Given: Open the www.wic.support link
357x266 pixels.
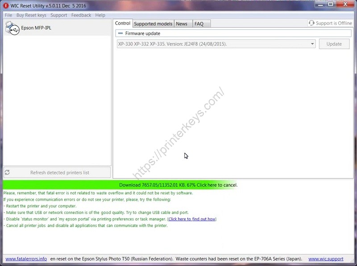Looking at the screenshot, I should (326, 259).
